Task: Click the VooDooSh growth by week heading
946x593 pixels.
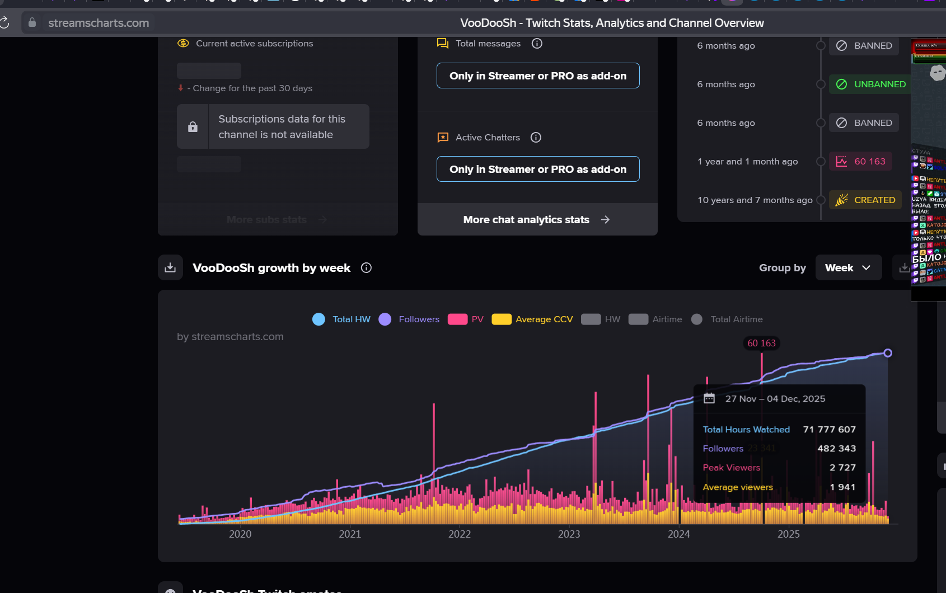Action: pyautogui.click(x=271, y=268)
